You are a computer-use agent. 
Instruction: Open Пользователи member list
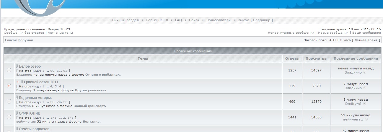point(218,20)
